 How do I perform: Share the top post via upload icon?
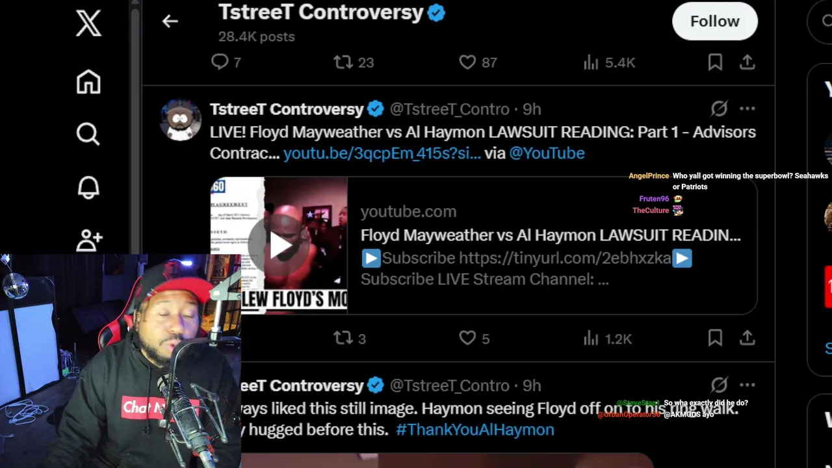pyautogui.click(x=747, y=62)
